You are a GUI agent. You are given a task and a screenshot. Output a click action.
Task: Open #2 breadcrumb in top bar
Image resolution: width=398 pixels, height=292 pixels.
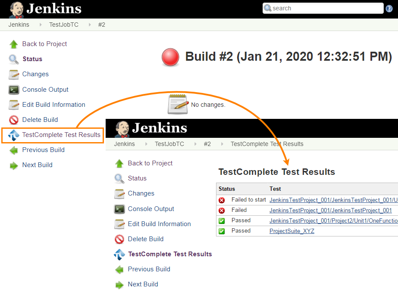[101, 25]
